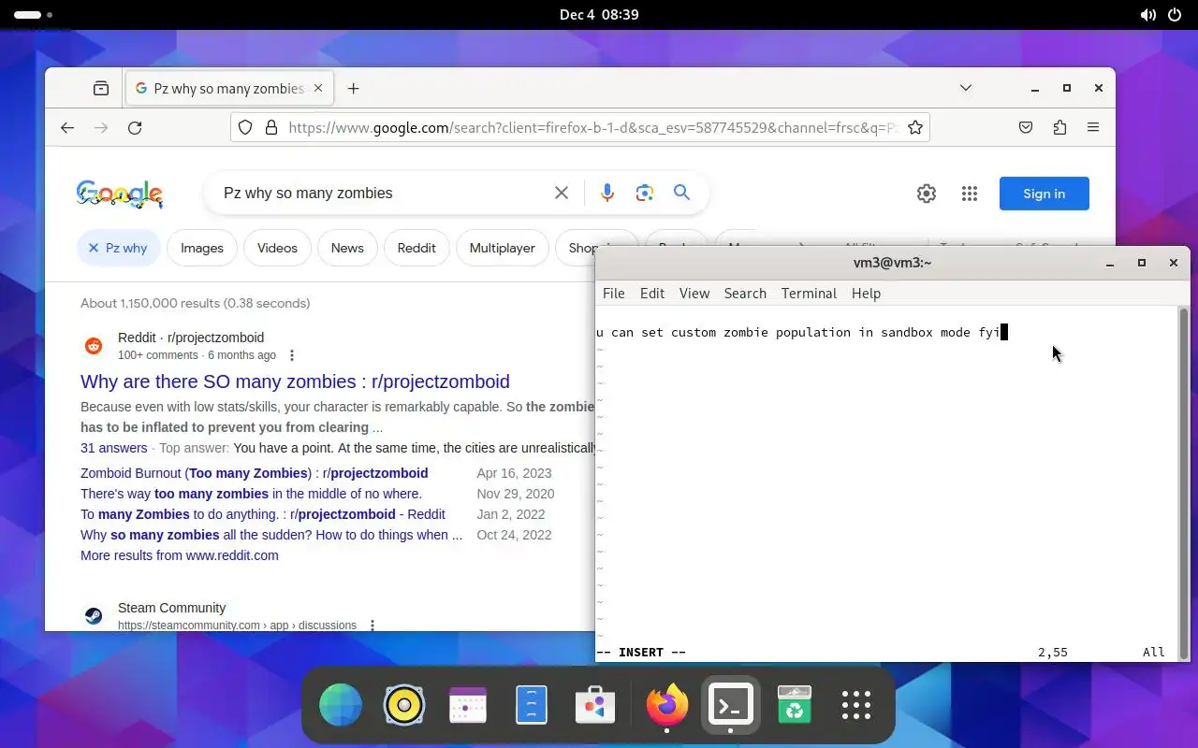Open a new Firefox tab with plus

pos(353,88)
